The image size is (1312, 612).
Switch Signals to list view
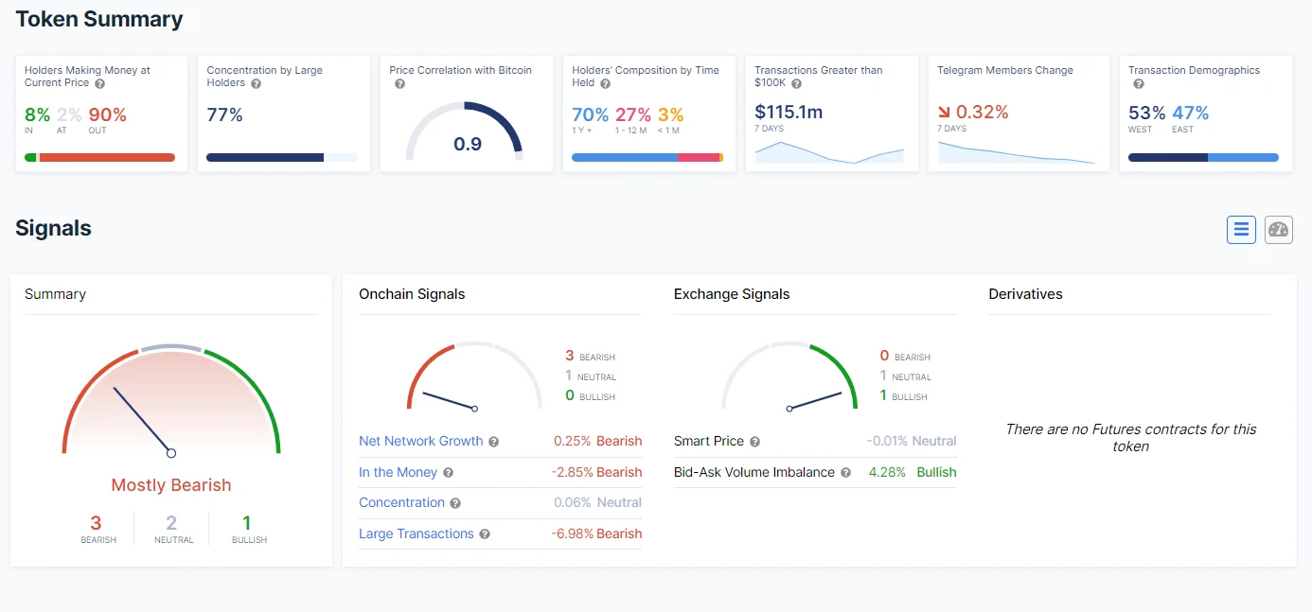(1241, 230)
